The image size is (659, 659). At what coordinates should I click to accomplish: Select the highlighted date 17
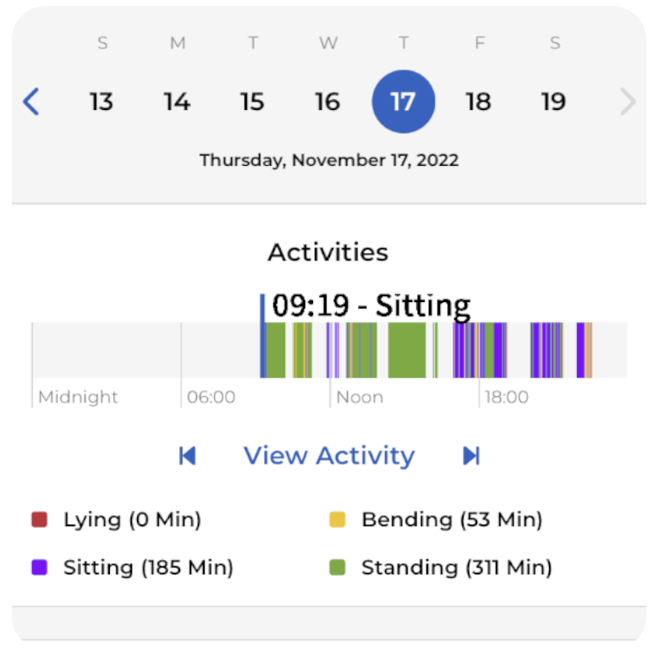[404, 102]
